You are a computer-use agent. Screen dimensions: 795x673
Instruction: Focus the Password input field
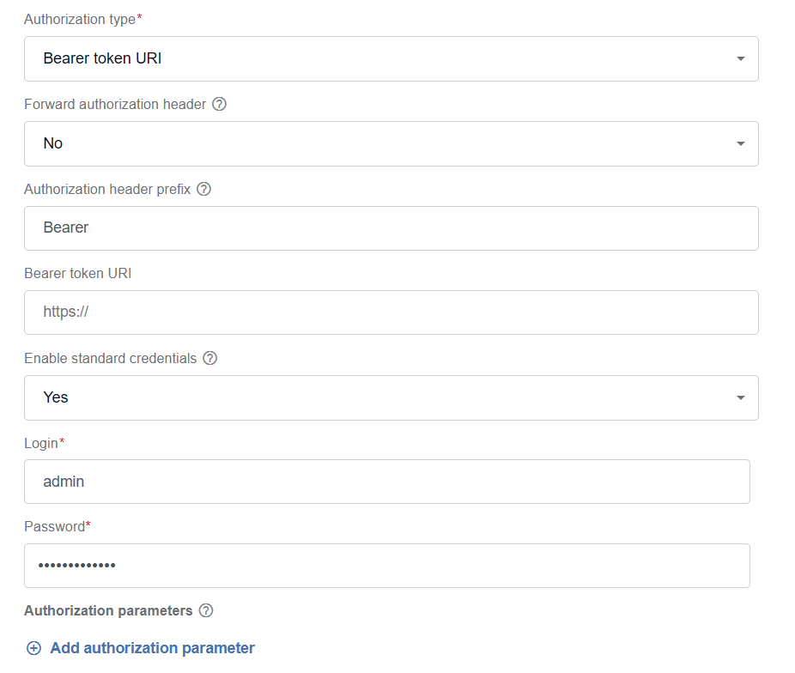(x=387, y=566)
